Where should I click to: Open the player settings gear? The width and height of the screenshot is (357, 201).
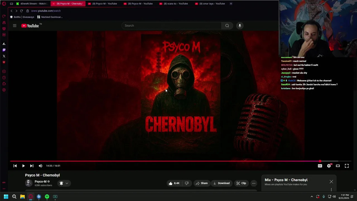[x=329, y=166]
